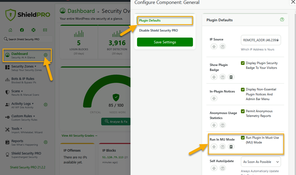The height and width of the screenshot is (175, 296).
Task: Click the In-Plugin Notices up-down arrows icon
Action: [x=214, y=98]
